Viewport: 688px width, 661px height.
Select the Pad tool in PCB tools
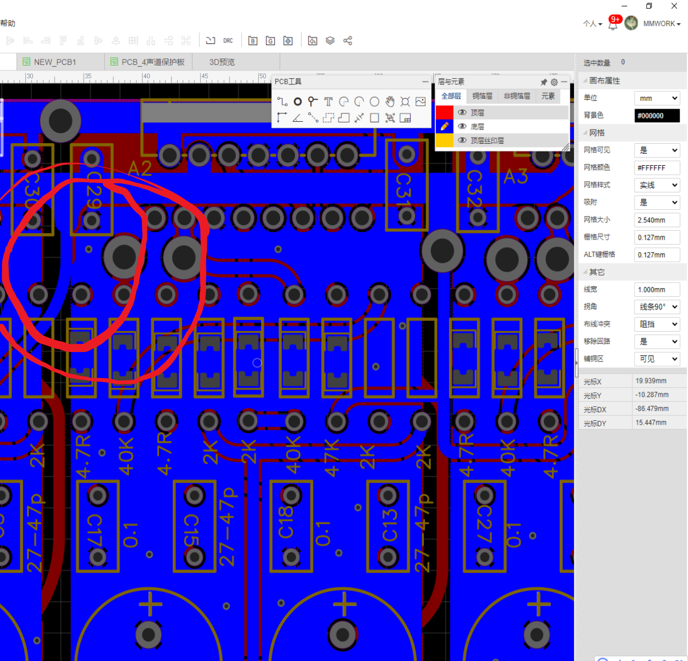(x=298, y=101)
